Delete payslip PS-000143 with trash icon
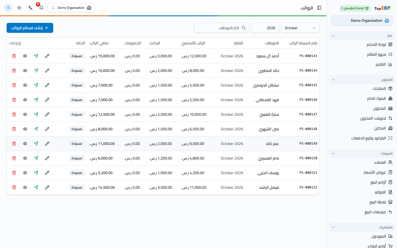Screen dimensions: 397x248 [x=14, y=56]
